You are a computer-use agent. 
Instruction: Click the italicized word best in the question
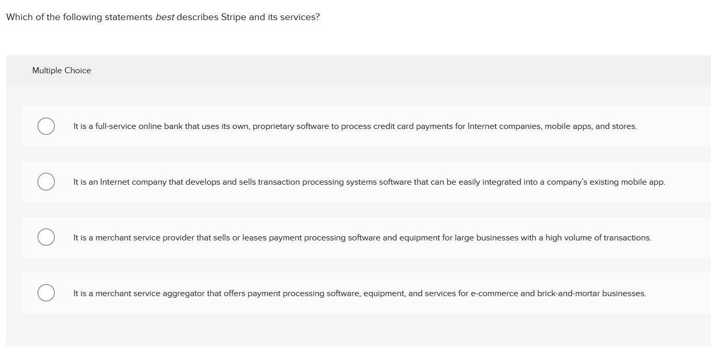tap(164, 17)
